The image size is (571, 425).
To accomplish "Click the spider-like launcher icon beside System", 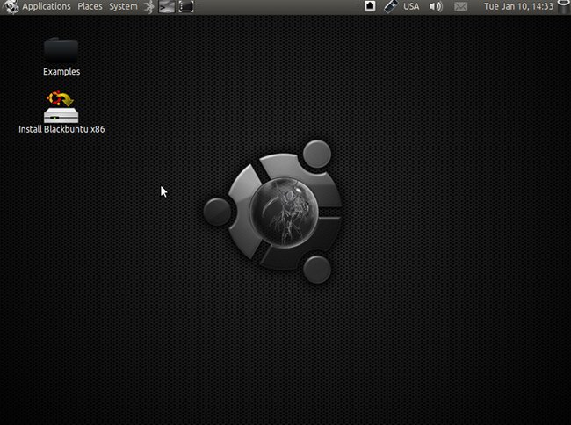I will (x=148, y=6).
